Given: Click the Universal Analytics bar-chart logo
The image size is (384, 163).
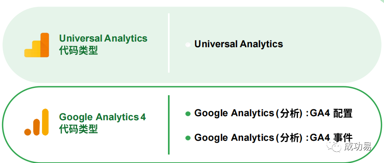Looking at the screenshot, I should tap(37, 45).
